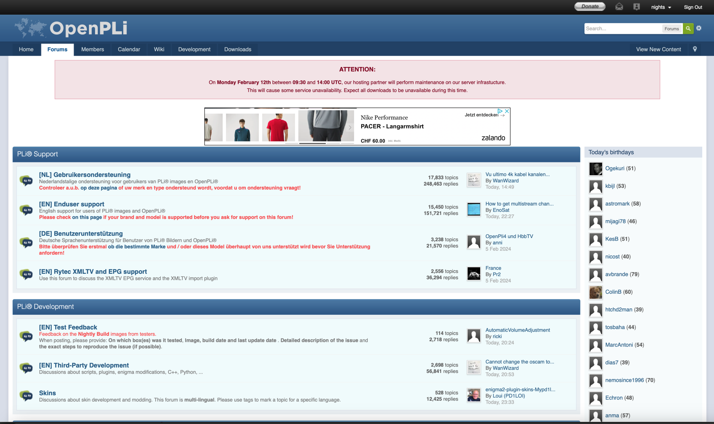Switch to the Calendar tab
The height and width of the screenshot is (424, 714).
129,49
